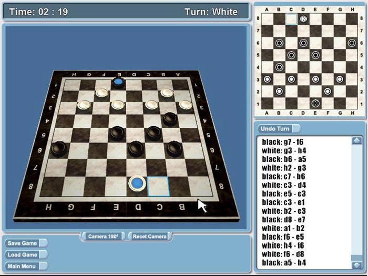Click black checker on C5 of 3D board

153,133
